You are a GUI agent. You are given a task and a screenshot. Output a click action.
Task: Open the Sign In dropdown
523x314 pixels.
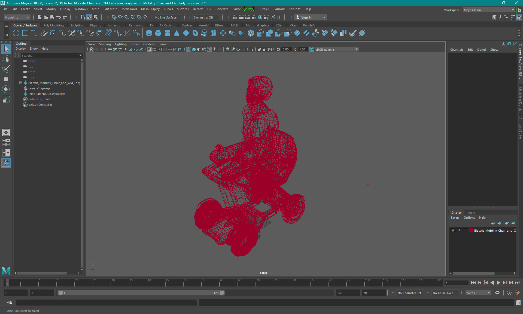pyautogui.click(x=311, y=17)
